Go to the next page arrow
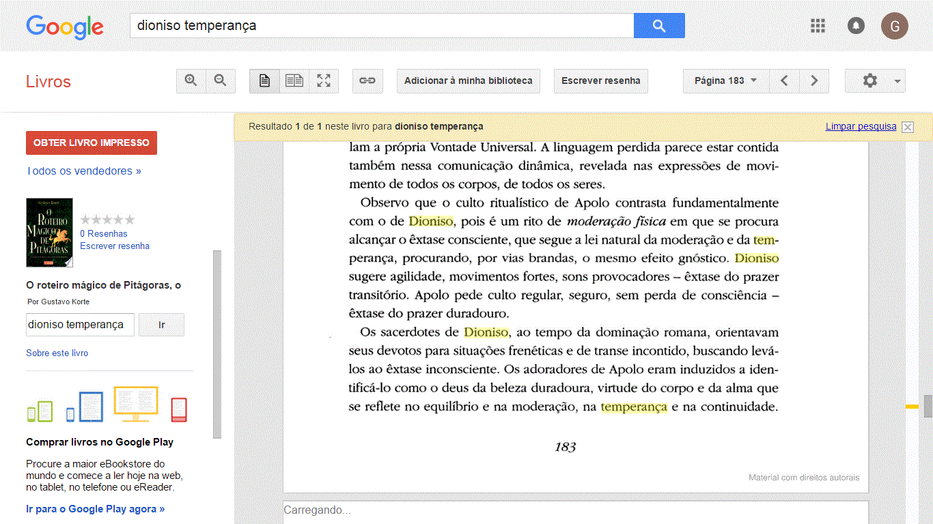This screenshot has height=524, width=933. click(813, 81)
